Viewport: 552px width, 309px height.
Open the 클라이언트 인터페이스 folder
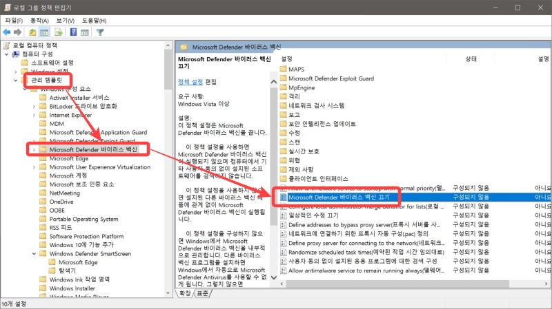(x=318, y=178)
